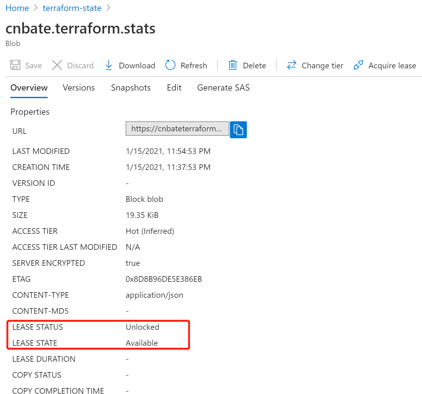Click the Change tier arrows icon

coord(292,65)
